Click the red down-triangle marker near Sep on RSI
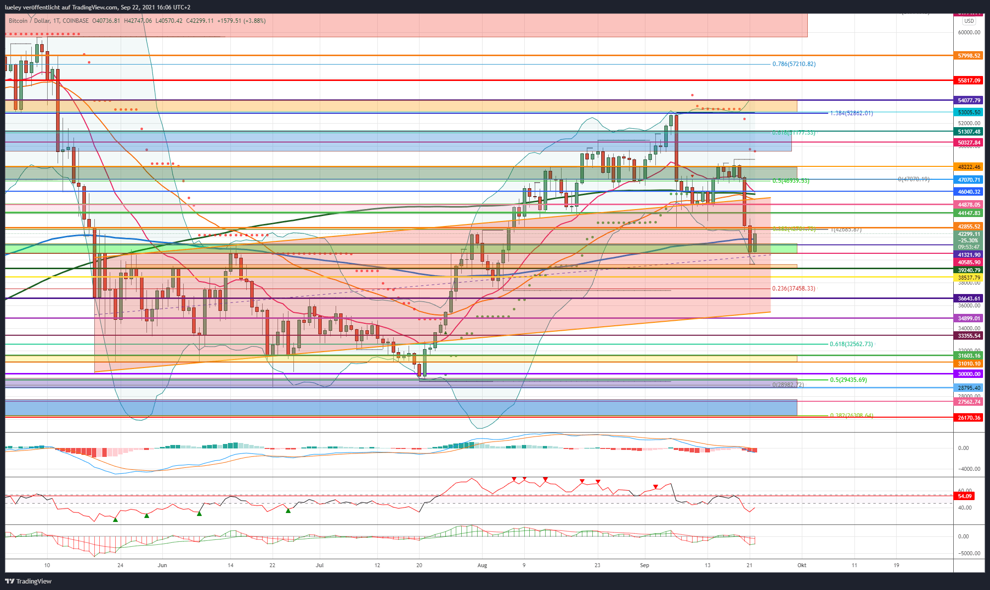This screenshot has height=590, width=990. 655,487
